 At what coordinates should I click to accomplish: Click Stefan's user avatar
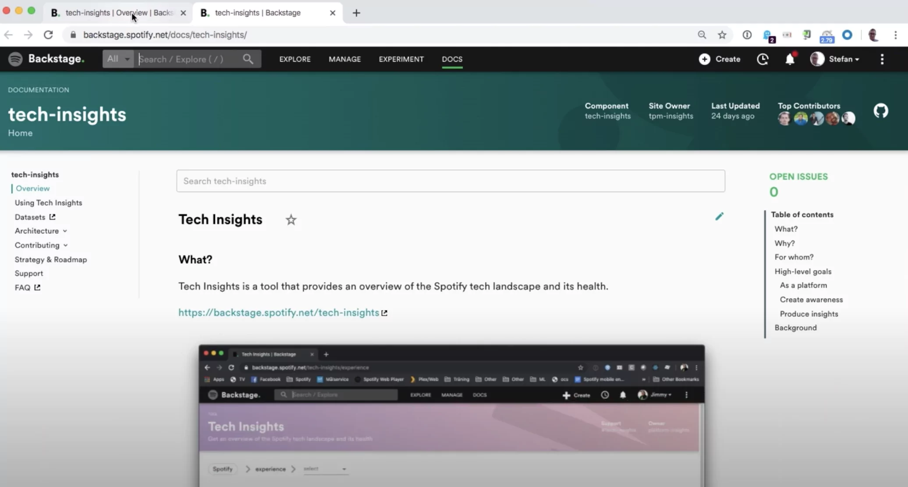tap(817, 59)
